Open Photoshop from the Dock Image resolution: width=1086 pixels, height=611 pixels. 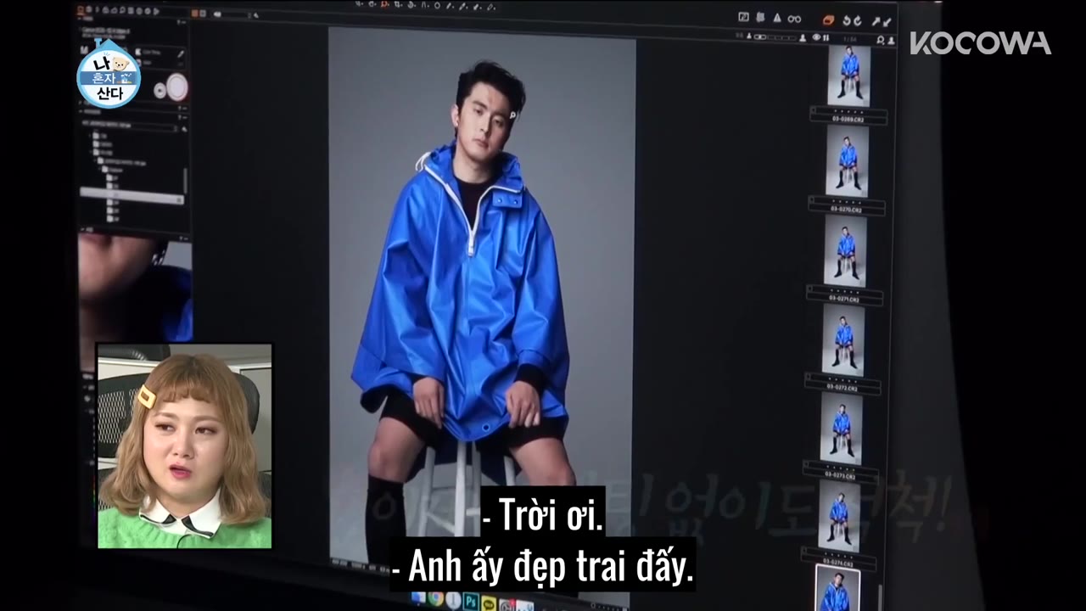tap(471, 602)
